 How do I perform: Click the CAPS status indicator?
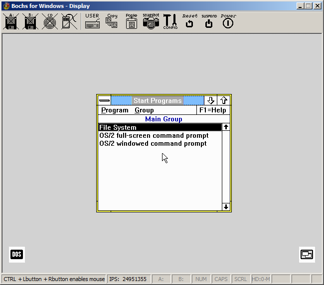click(221, 279)
